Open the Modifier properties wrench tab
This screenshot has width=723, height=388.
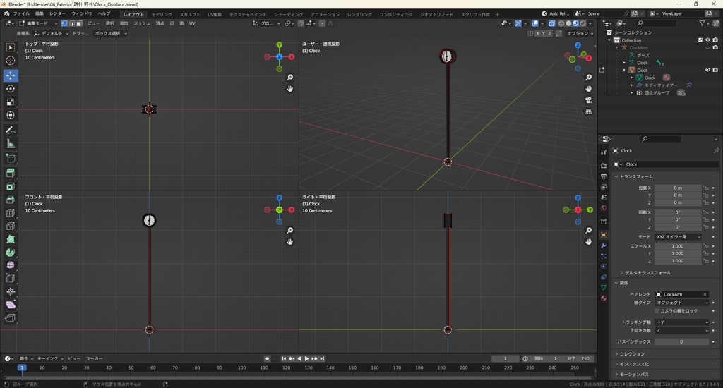(x=604, y=244)
